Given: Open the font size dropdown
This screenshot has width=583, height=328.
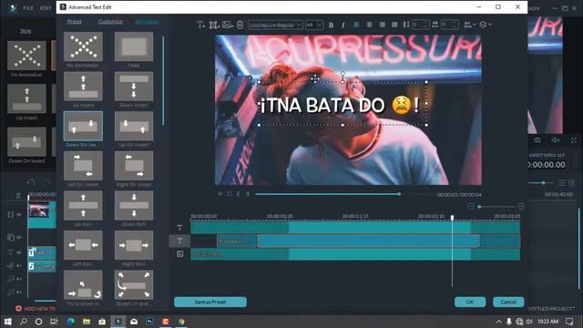Looking at the screenshot, I should (x=313, y=25).
